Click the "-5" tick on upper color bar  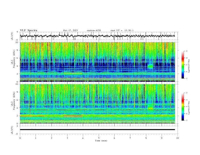coord(186,65)
